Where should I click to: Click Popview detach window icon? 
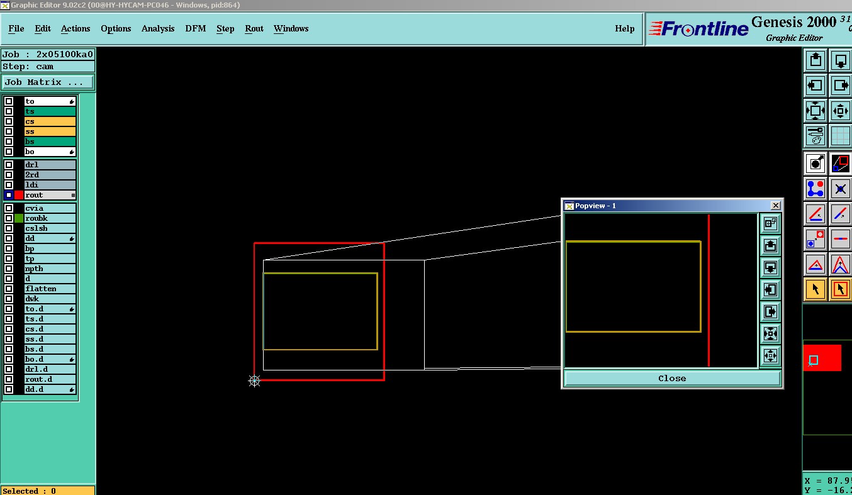point(770,223)
